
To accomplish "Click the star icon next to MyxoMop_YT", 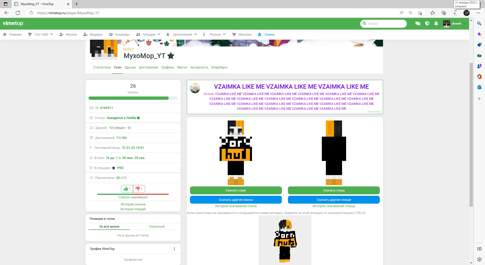I will (171, 56).
